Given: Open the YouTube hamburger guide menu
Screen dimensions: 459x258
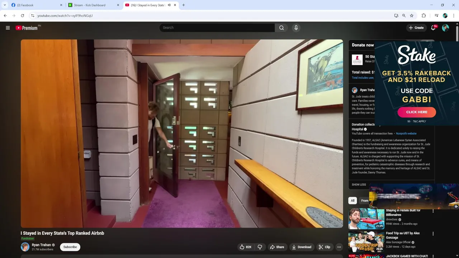Looking at the screenshot, I should pos(8,28).
